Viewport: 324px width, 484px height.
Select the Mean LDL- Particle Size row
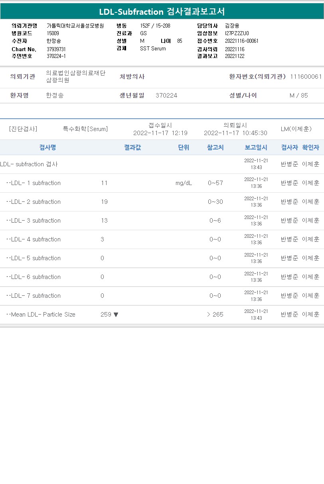coord(43,315)
